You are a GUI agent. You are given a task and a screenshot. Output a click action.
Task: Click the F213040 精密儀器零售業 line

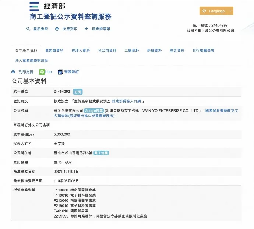click(x=75, y=201)
